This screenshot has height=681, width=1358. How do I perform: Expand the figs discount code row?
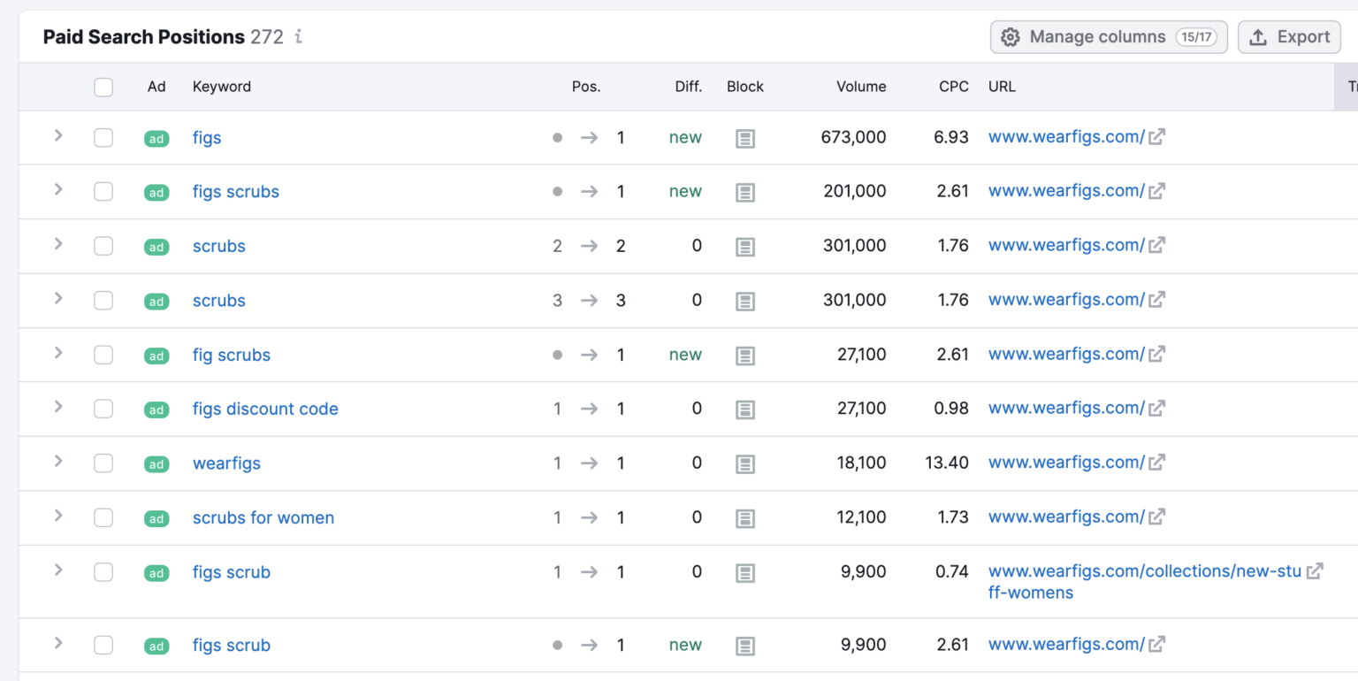(57, 409)
